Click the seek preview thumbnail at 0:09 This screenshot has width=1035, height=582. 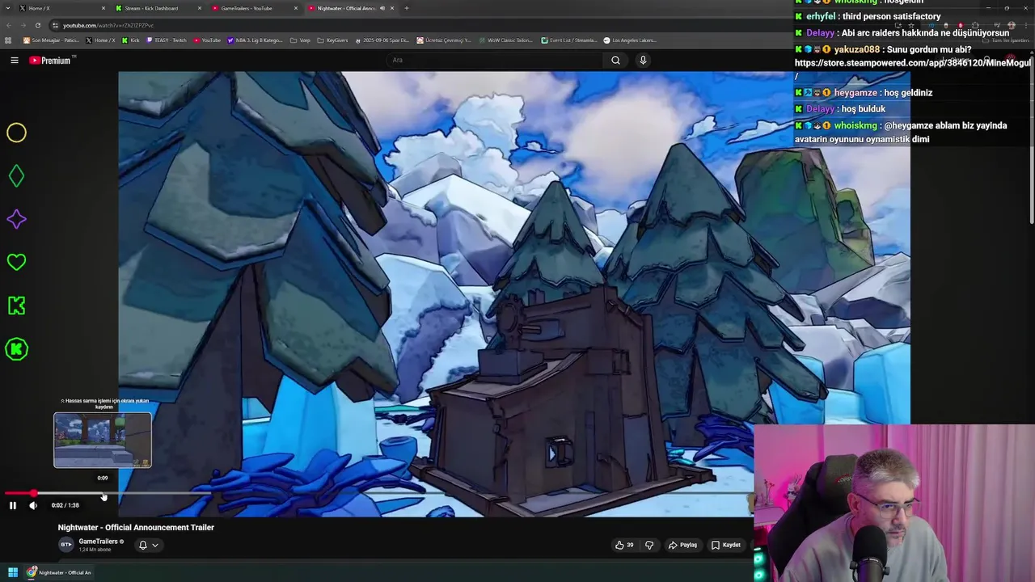pyautogui.click(x=103, y=441)
